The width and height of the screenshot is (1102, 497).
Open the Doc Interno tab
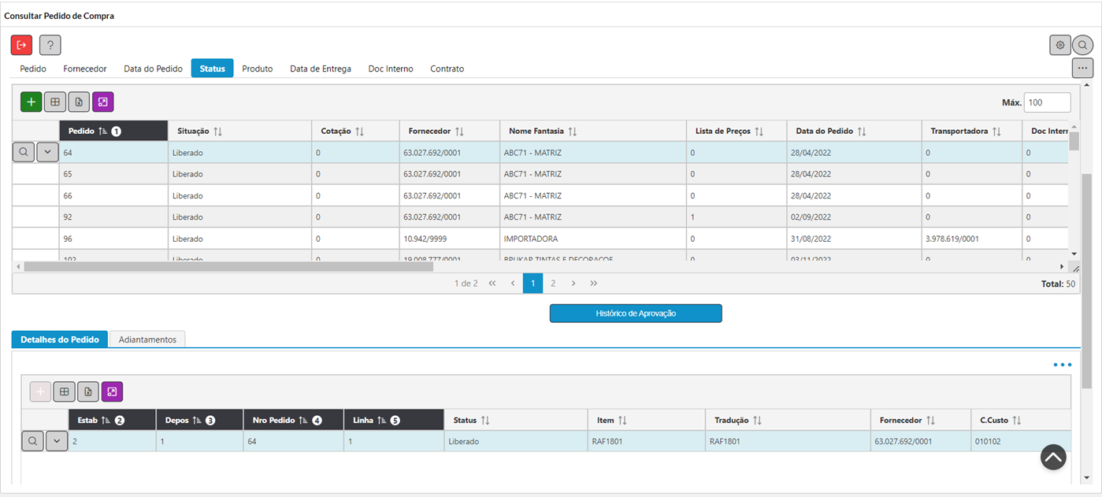tap(391, 69)
